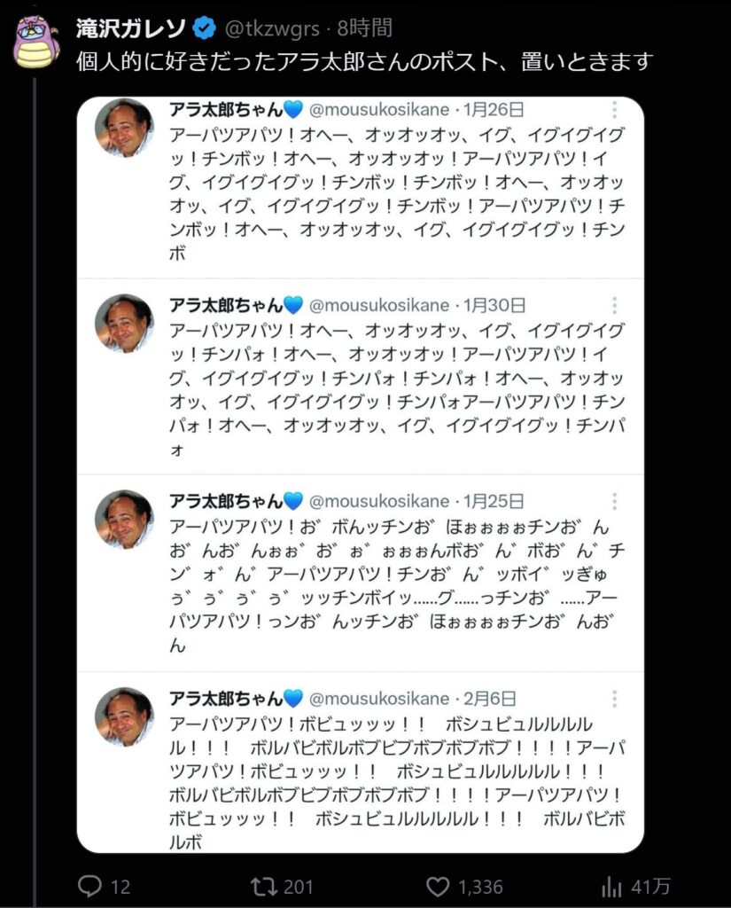Viewport: 731px width, 908px height.
Task: Click the @tkzwgrs handle link
Action: (x=271, y=28)
